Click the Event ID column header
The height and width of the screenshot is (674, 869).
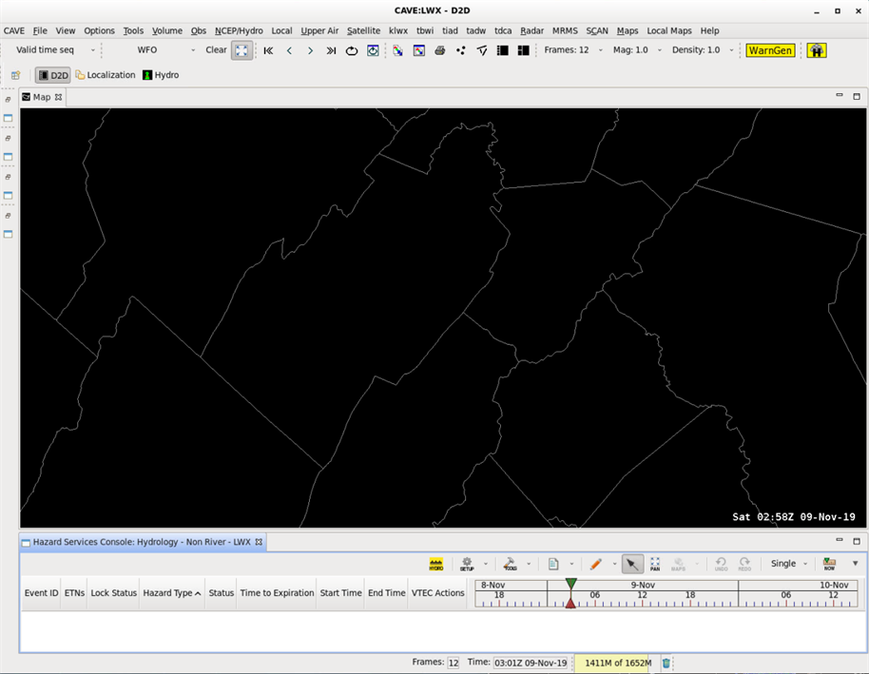pyautogui.click(x=41, y=593)
